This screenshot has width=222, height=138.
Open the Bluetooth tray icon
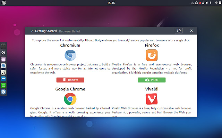[x=211, y=3]
